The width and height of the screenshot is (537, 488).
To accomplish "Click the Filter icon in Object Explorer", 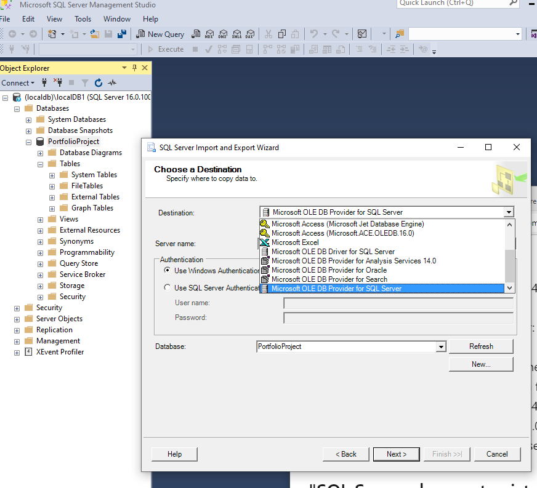I will pos(85,82).
